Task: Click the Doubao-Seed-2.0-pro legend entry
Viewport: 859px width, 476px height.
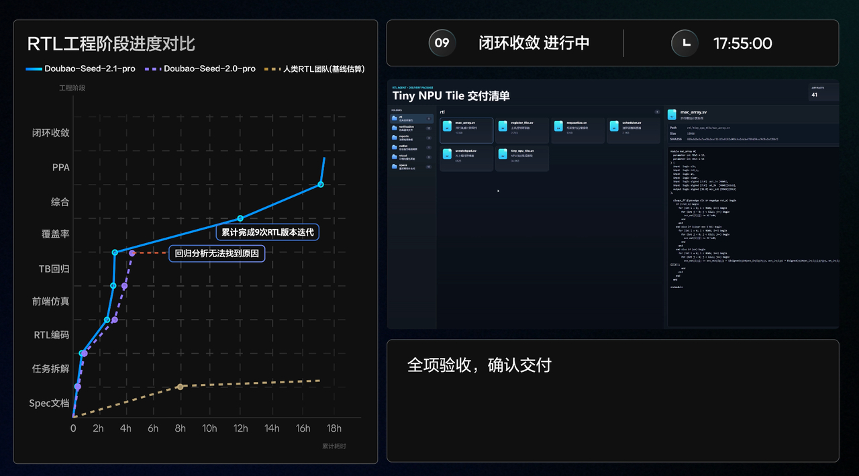Action: click(201, 68)
